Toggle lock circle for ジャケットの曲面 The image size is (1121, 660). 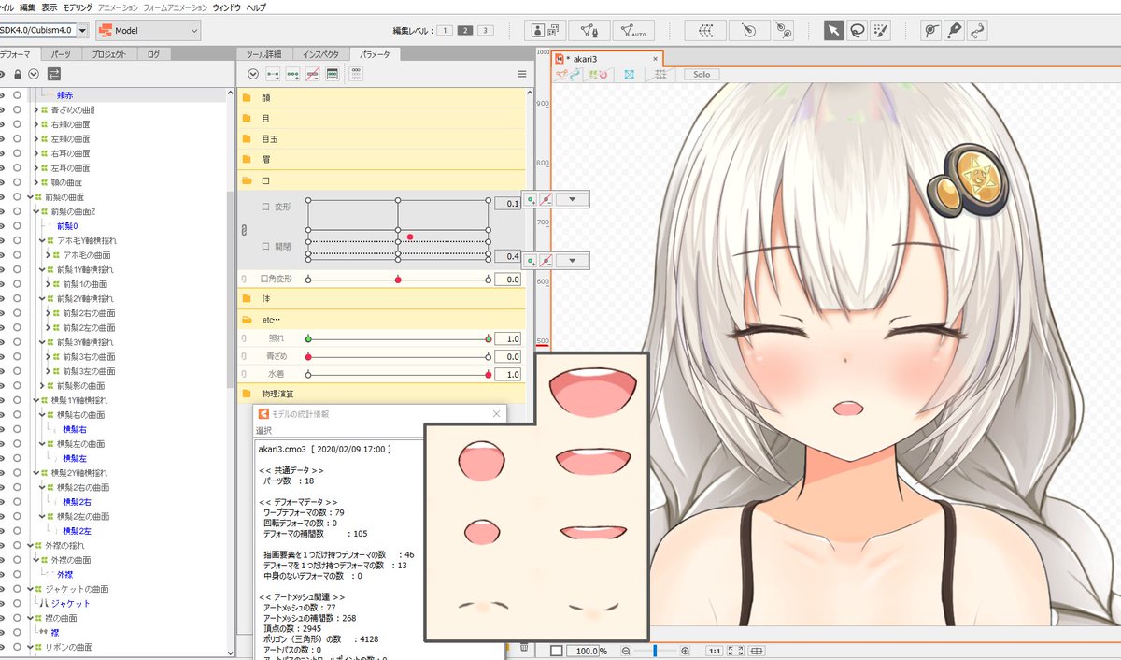17,589
